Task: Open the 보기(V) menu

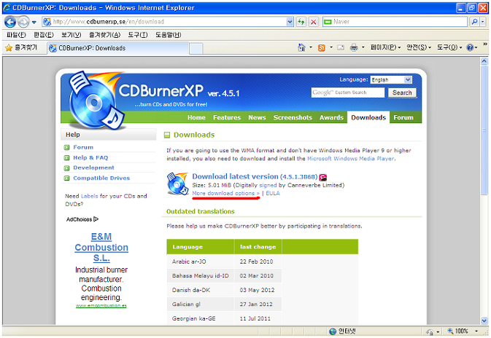Action: (71, 35)
